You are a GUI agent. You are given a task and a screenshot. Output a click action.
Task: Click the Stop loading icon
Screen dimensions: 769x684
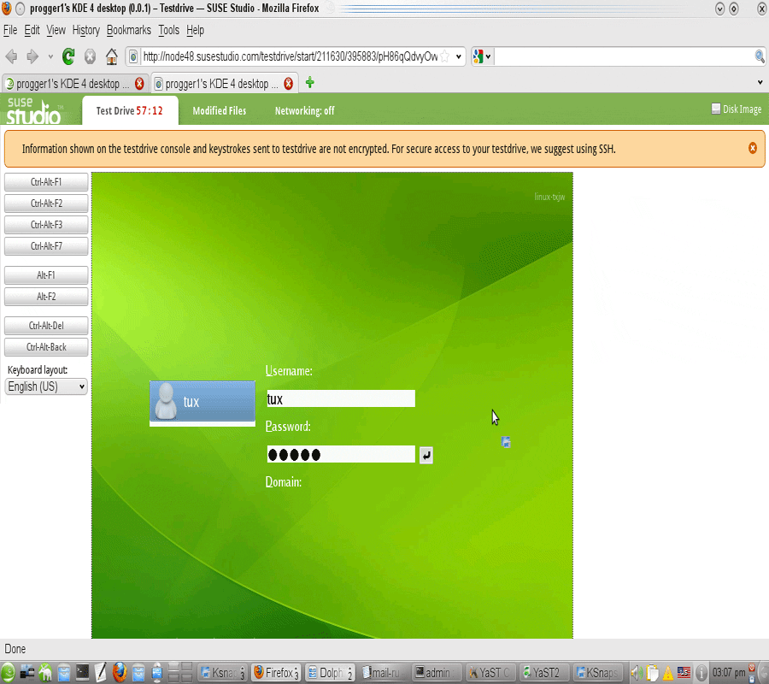91,57
